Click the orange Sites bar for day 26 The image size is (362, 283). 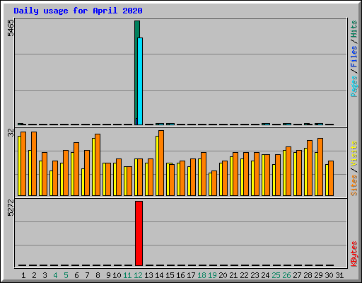(288, 171)
